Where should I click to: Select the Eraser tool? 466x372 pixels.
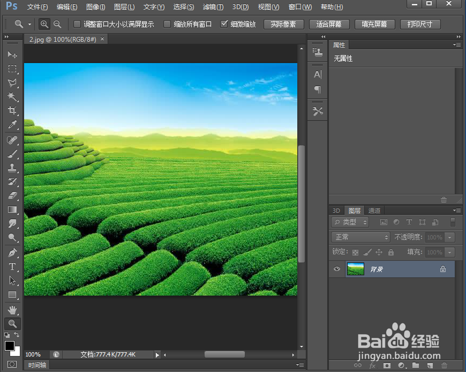pos(12,196)
